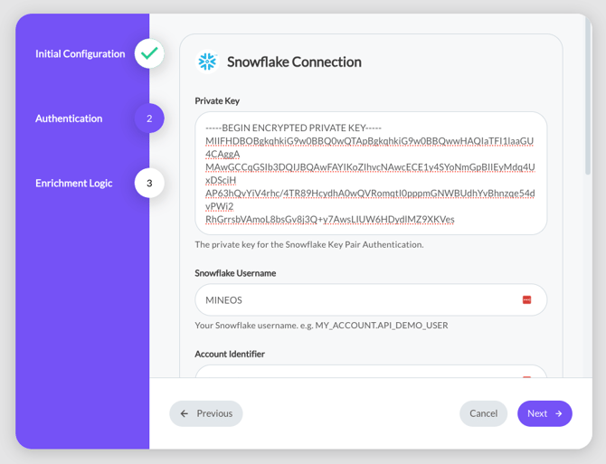Click the green checkmark step icon
This screenshot has height=464, width=606.
coord(149,53)
